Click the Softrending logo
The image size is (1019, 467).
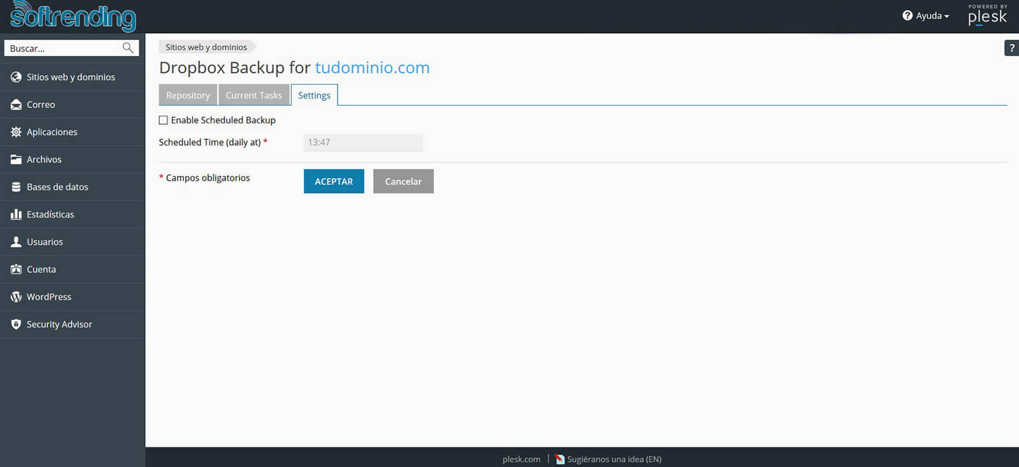click(x=73, y=15)
